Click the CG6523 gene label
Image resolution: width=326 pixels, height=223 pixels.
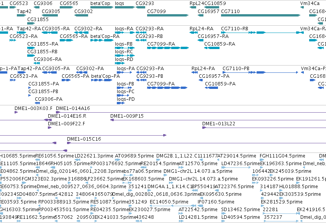(x=19, y=3)
